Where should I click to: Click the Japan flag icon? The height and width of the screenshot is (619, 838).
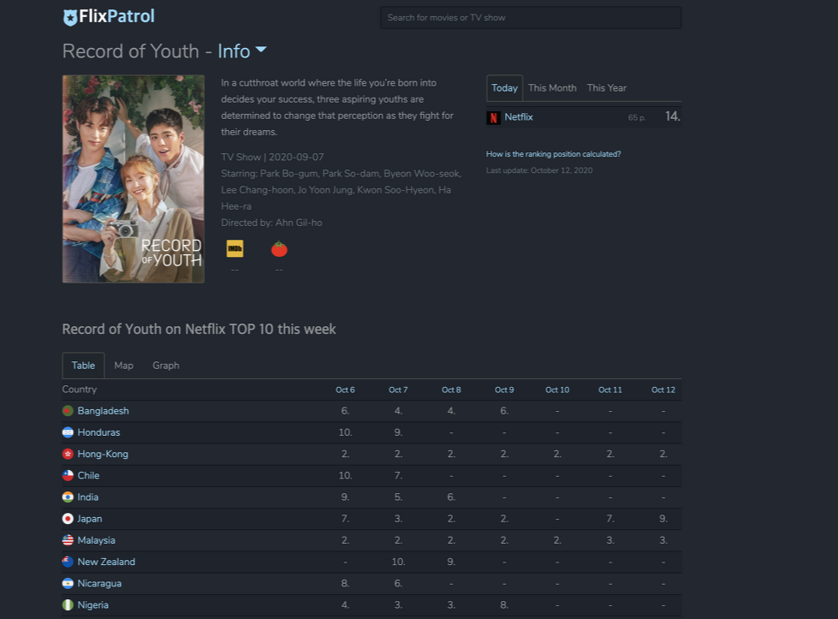point(68,519)
